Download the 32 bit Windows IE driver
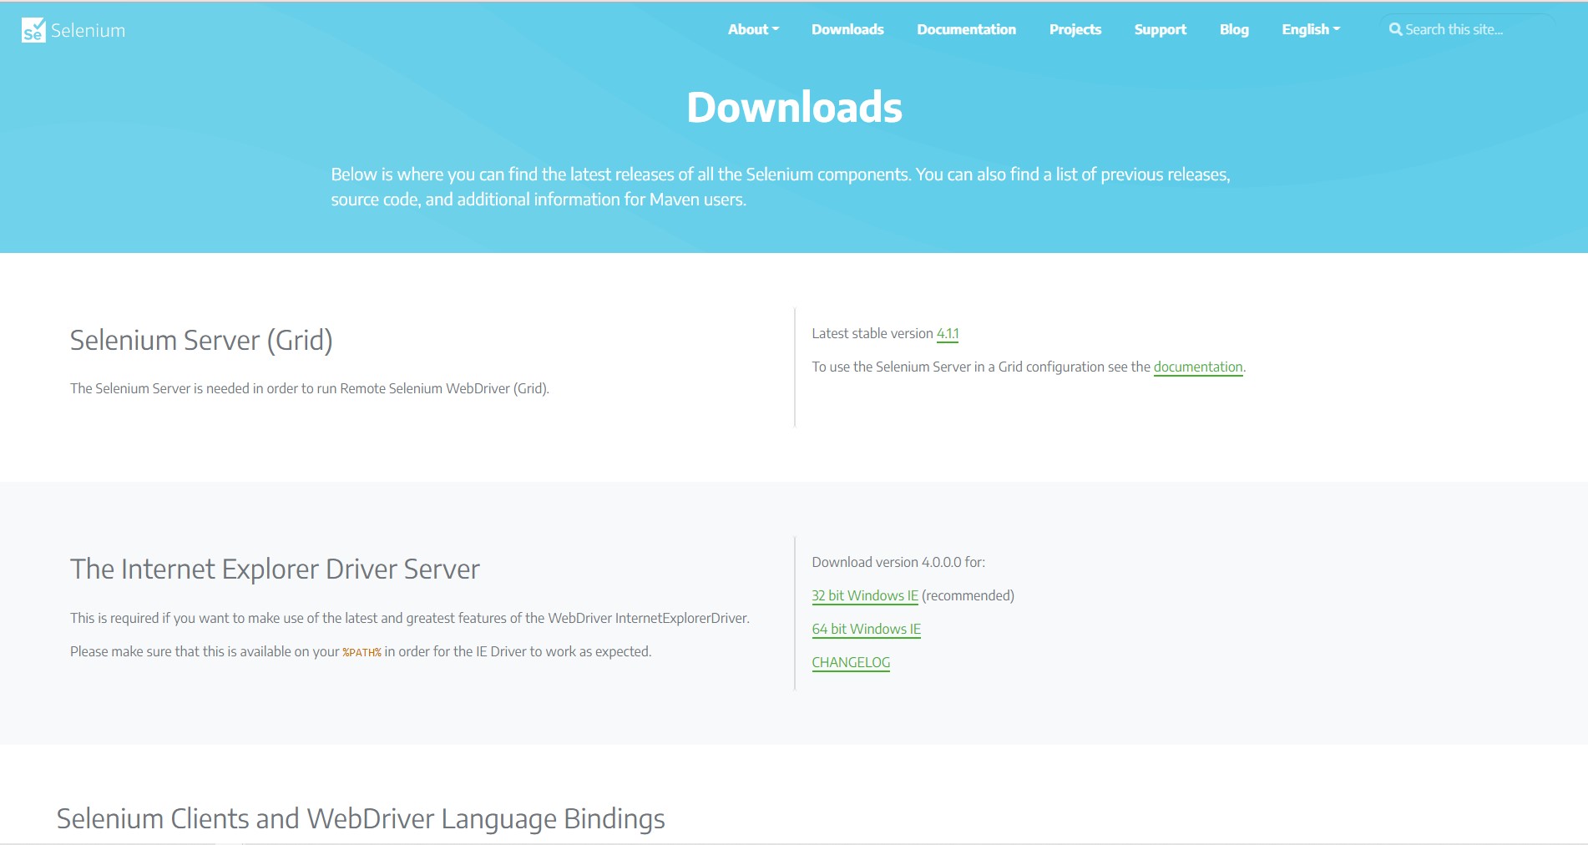This screenshot has width=1588, height=845. [865, 595]
